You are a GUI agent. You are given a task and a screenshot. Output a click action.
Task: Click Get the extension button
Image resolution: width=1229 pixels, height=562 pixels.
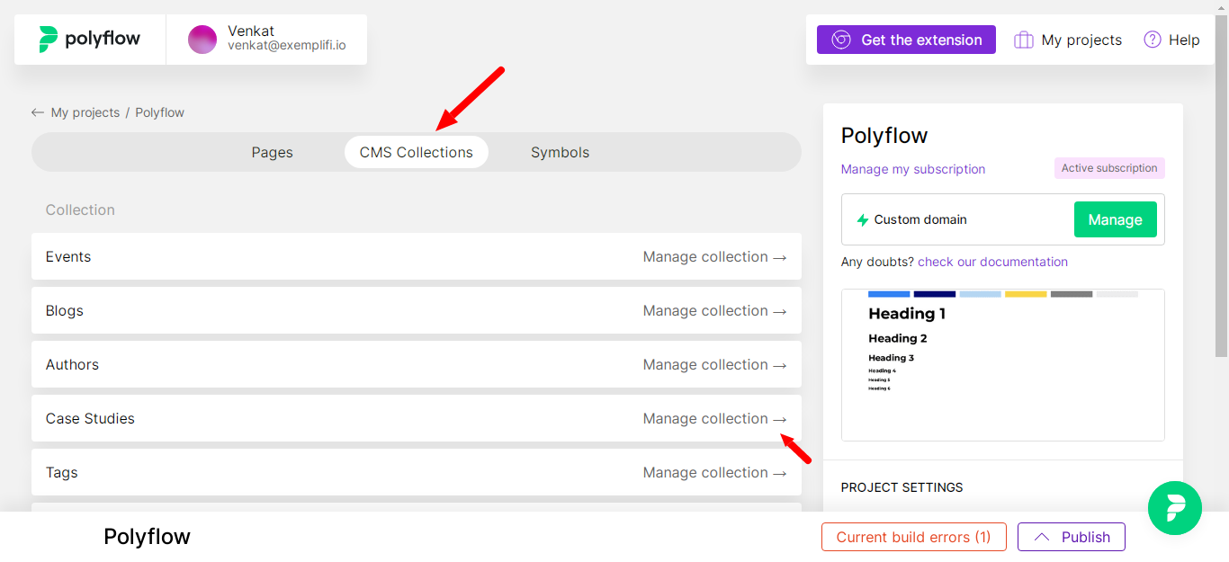(x=906, y=40)
